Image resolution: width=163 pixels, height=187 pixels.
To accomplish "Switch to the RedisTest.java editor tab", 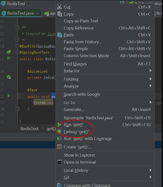I will coord(20,13).
